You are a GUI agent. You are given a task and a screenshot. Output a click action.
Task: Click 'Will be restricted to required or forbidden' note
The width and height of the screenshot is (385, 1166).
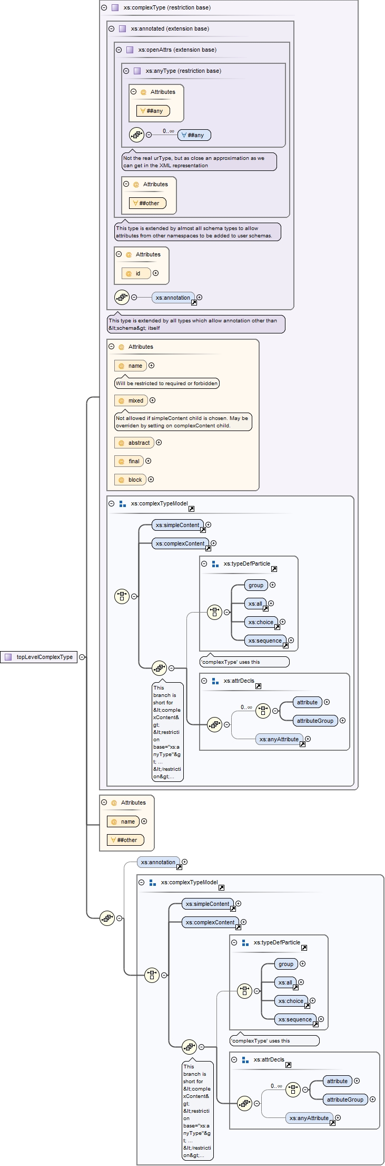tap(167, 384)
